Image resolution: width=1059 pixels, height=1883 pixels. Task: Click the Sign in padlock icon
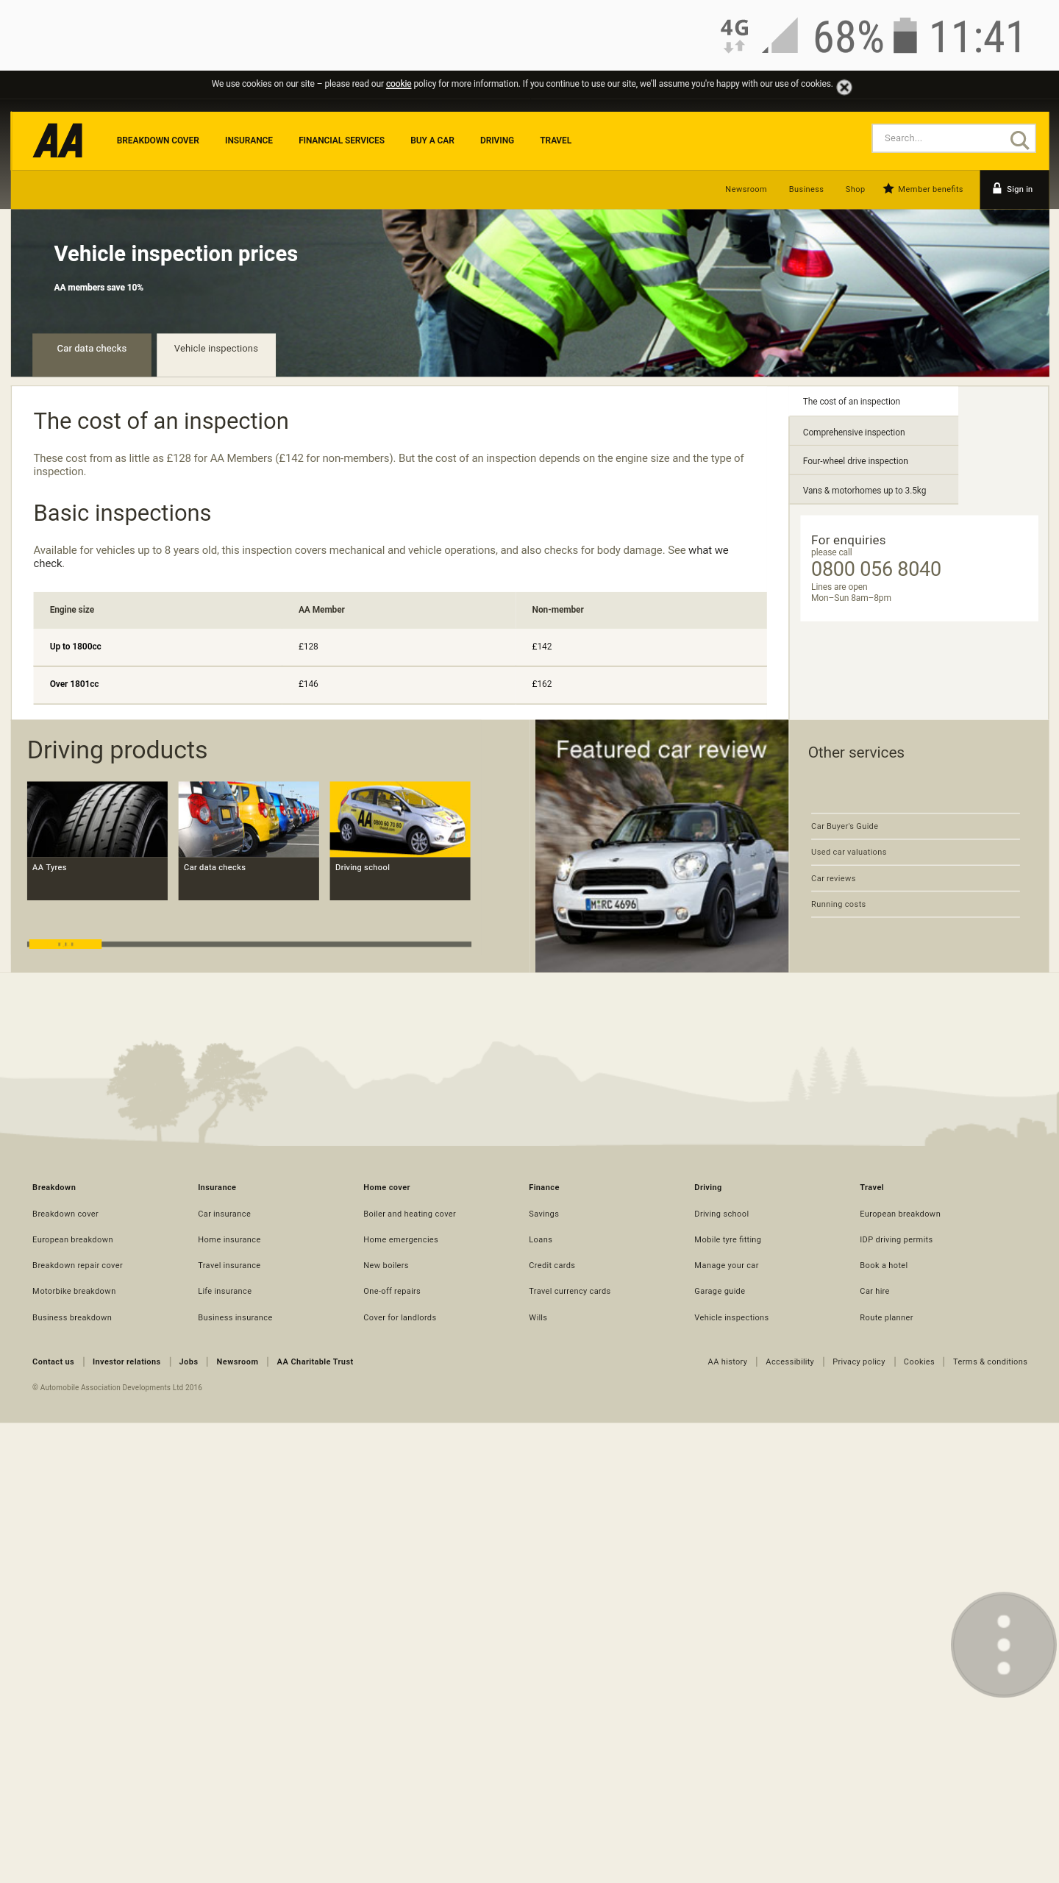pyautogui.click(x=997, y=188)
